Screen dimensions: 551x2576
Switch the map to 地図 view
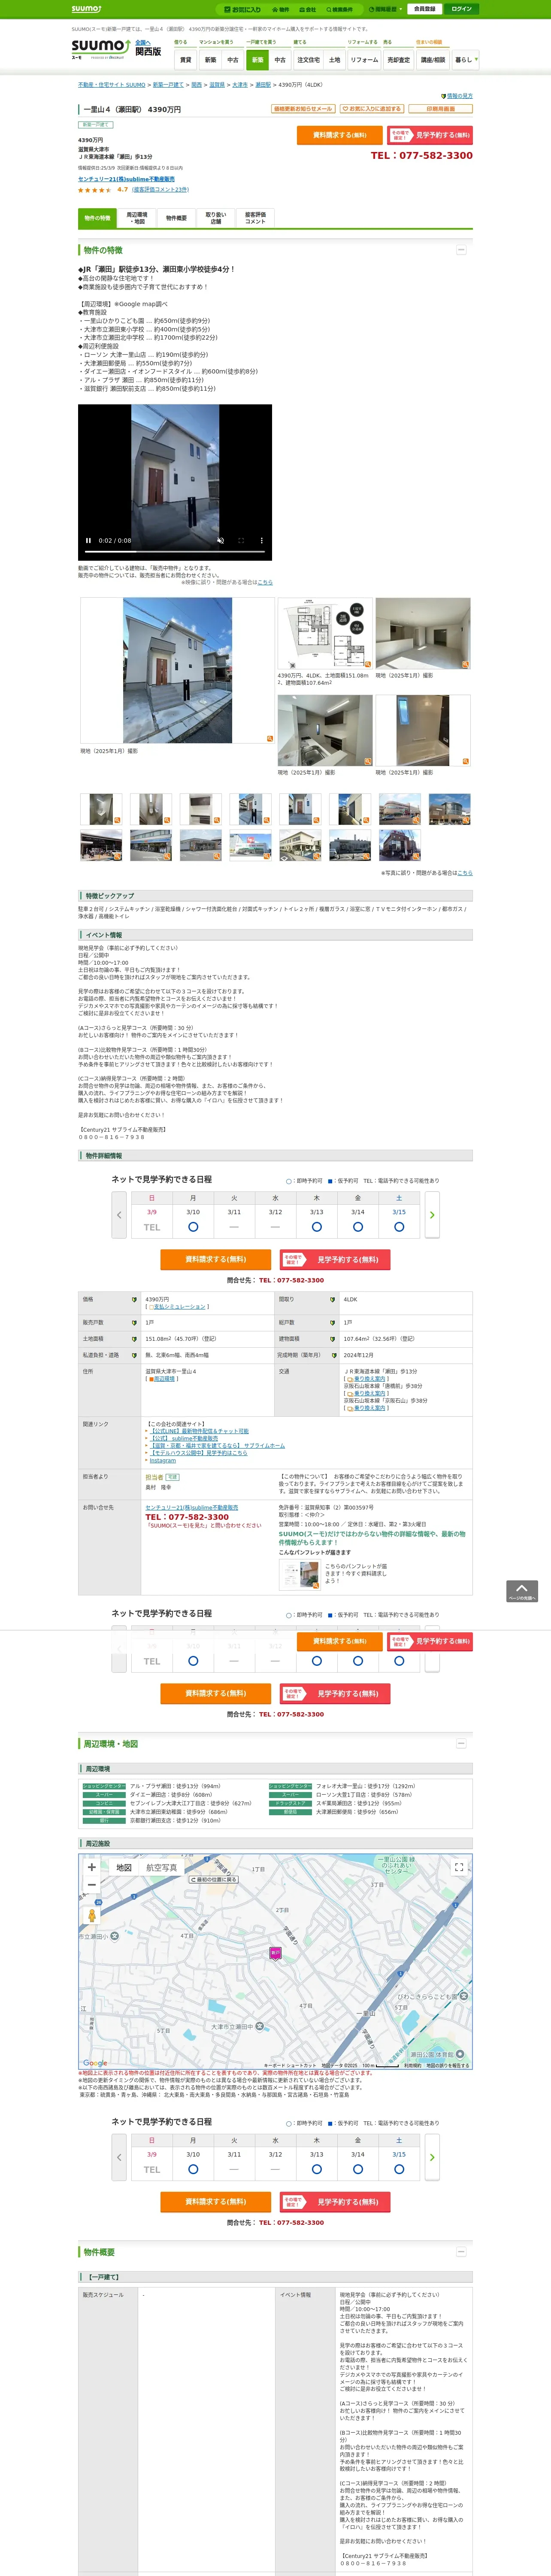pyautogui.click(x=124, y=1867)
